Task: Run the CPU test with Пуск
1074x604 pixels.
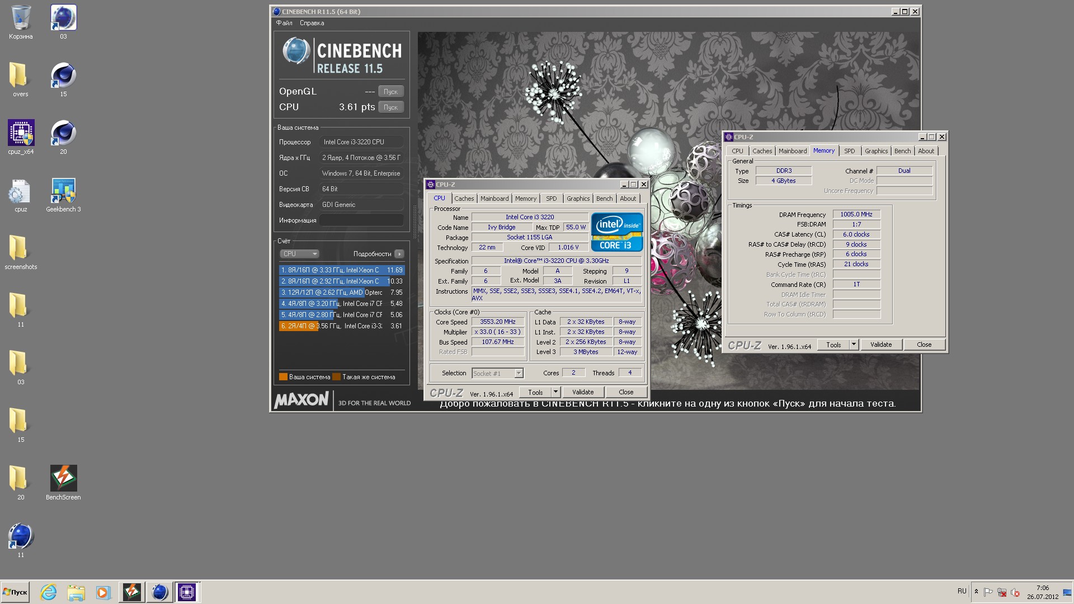Action: (390, 107)
